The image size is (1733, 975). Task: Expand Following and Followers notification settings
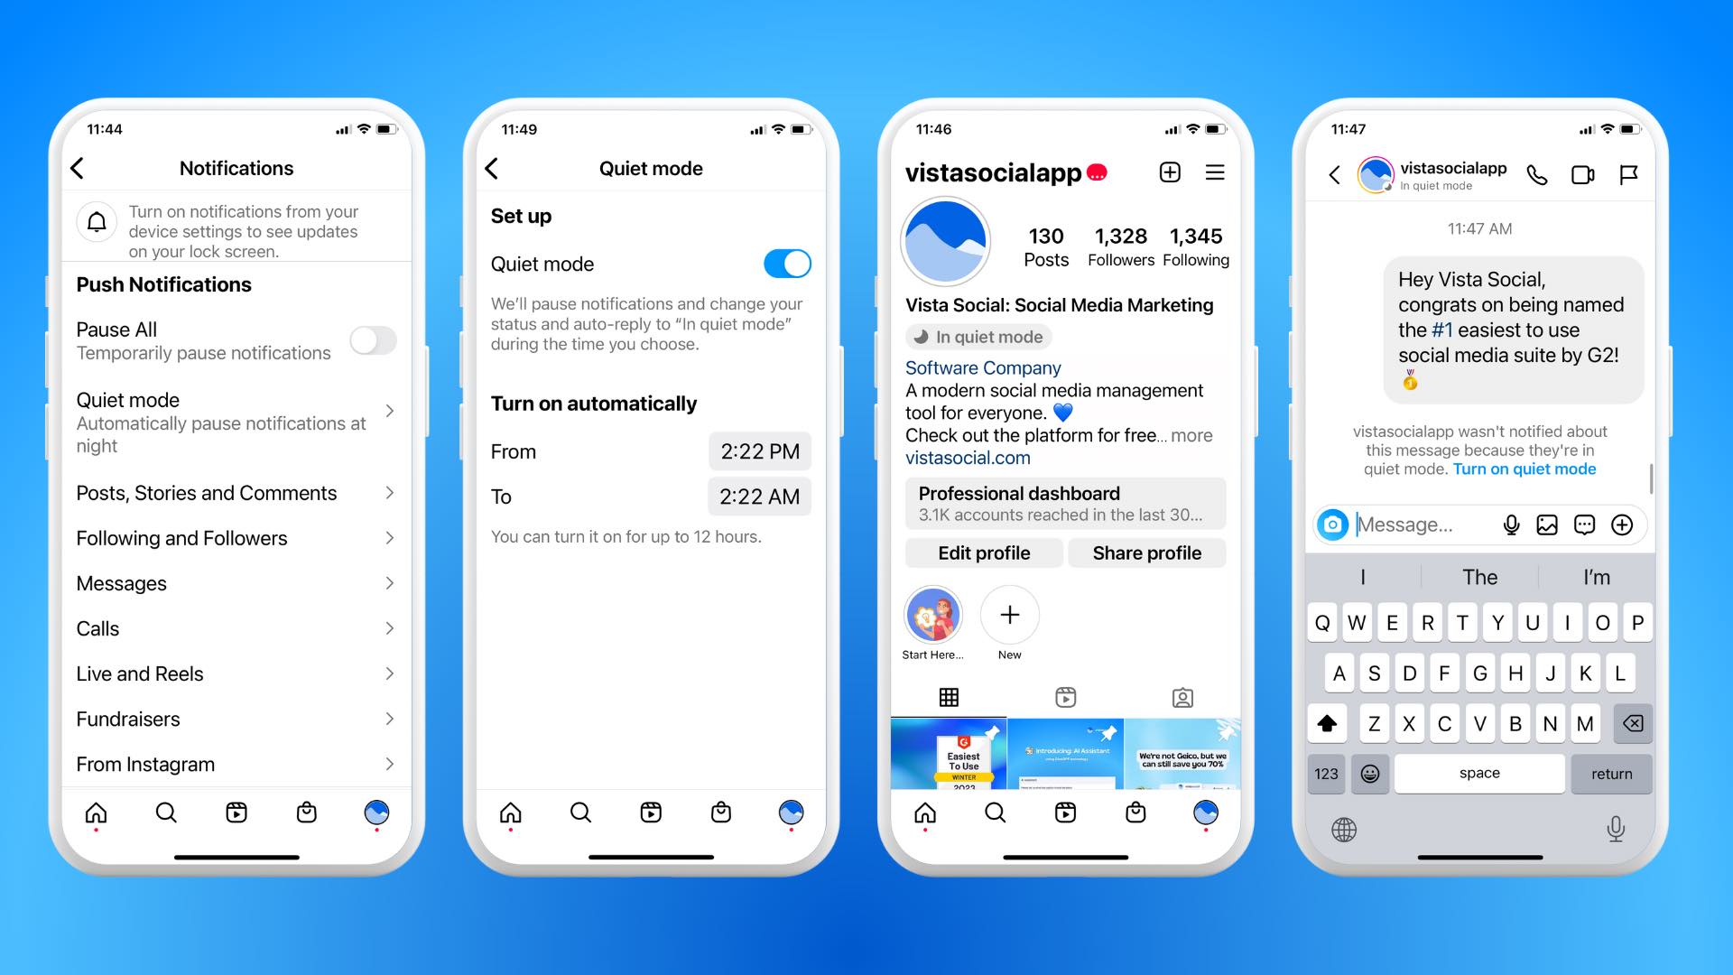(235, 538)
